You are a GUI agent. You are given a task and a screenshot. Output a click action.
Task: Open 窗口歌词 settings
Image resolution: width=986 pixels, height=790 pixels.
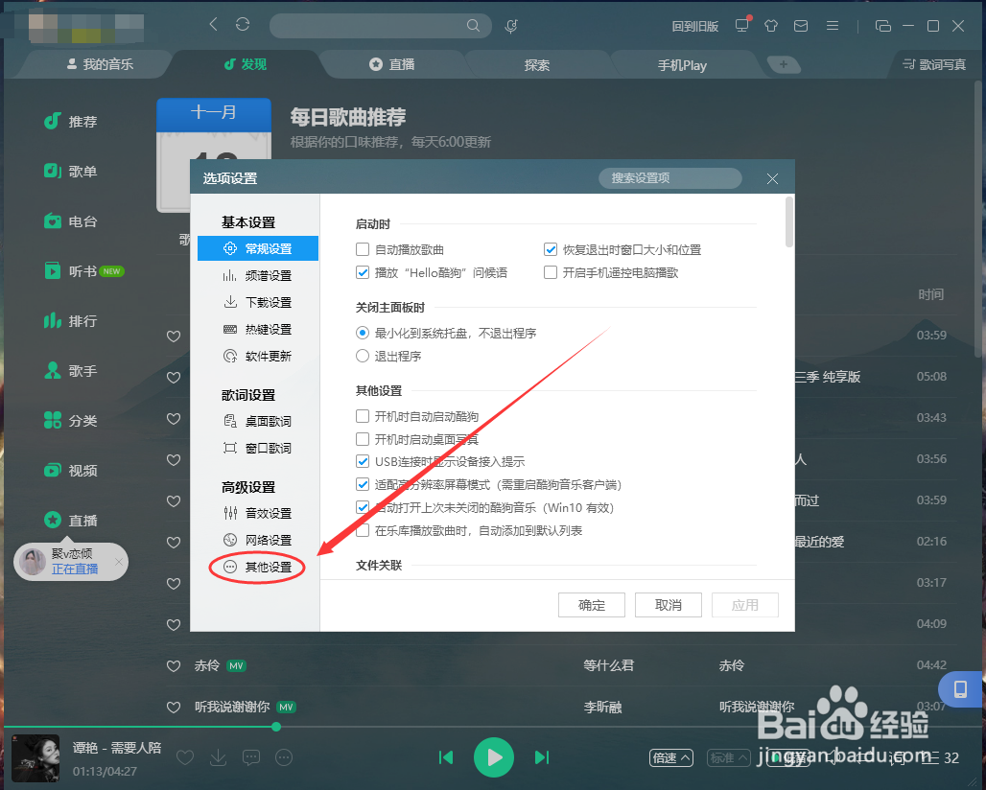(258, 448)
